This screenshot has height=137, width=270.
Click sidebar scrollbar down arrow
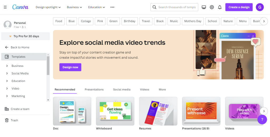pyautogui.click(x=48, y=100)
